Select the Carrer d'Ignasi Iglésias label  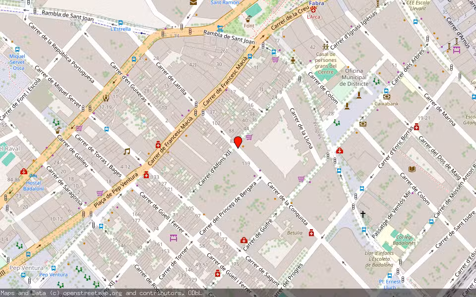[354, 30]
